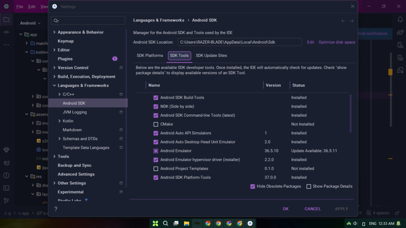Image resolution: width=406 pixels, height=228 pixels.
Task: Uncheck Android SDK Build-Tools
Action: click(x=155, y=98)
